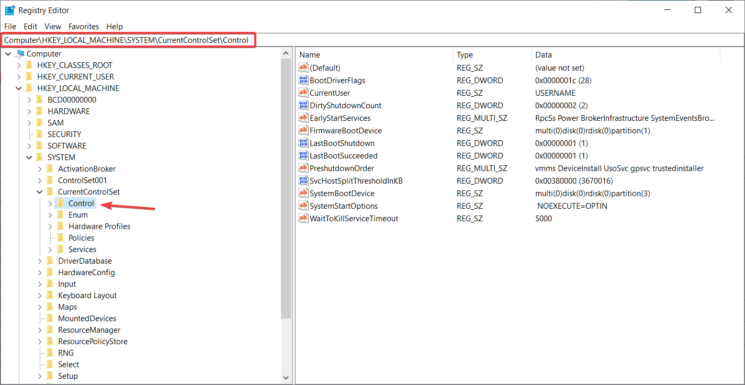745x385 pixels.
Task: Expand the Hardware Profiles key
Action: tap(50, 226)
